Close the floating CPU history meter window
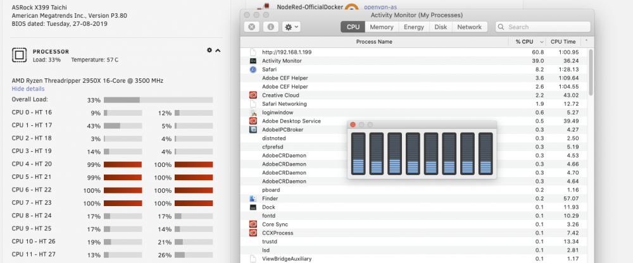Screen dimensions: 633x263 click(353, 125)
